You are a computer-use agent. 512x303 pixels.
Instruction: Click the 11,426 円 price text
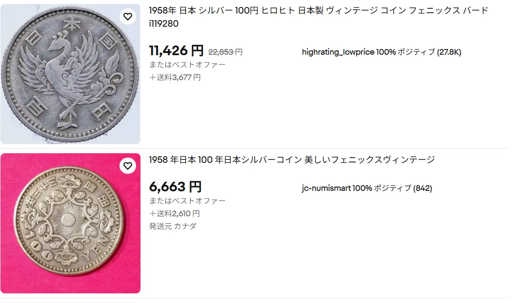[x=176, y=49]
